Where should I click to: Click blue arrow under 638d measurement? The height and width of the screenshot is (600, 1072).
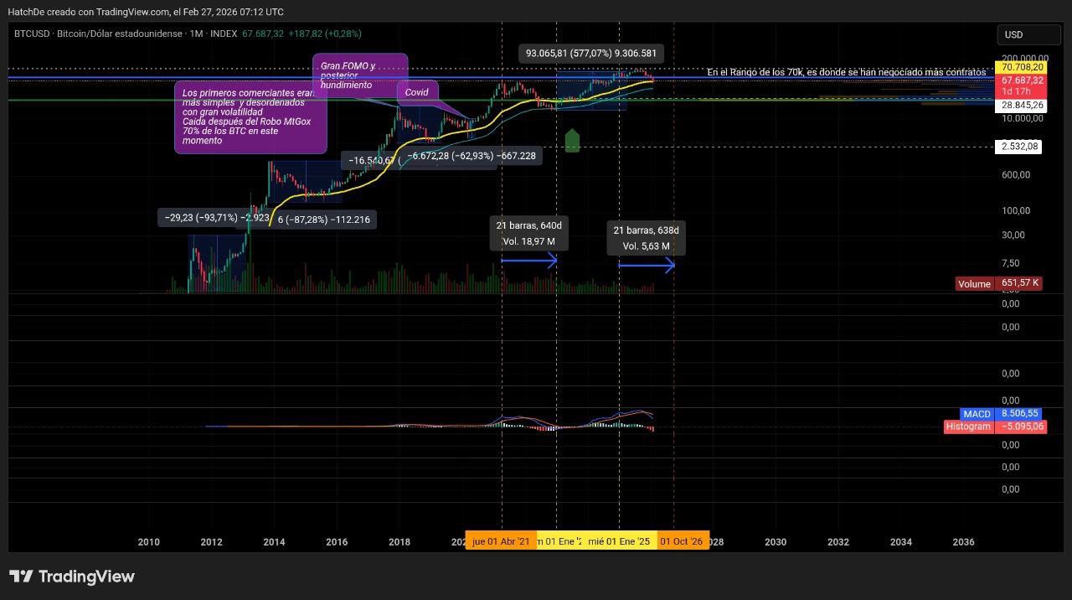tap(646, 266)
